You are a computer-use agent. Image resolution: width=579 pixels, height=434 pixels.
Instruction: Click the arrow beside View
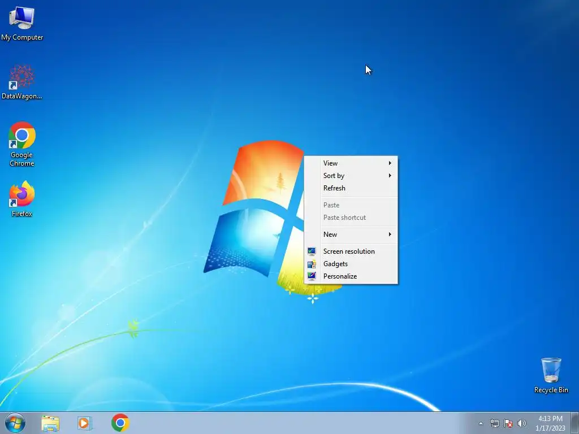[390, 163]
